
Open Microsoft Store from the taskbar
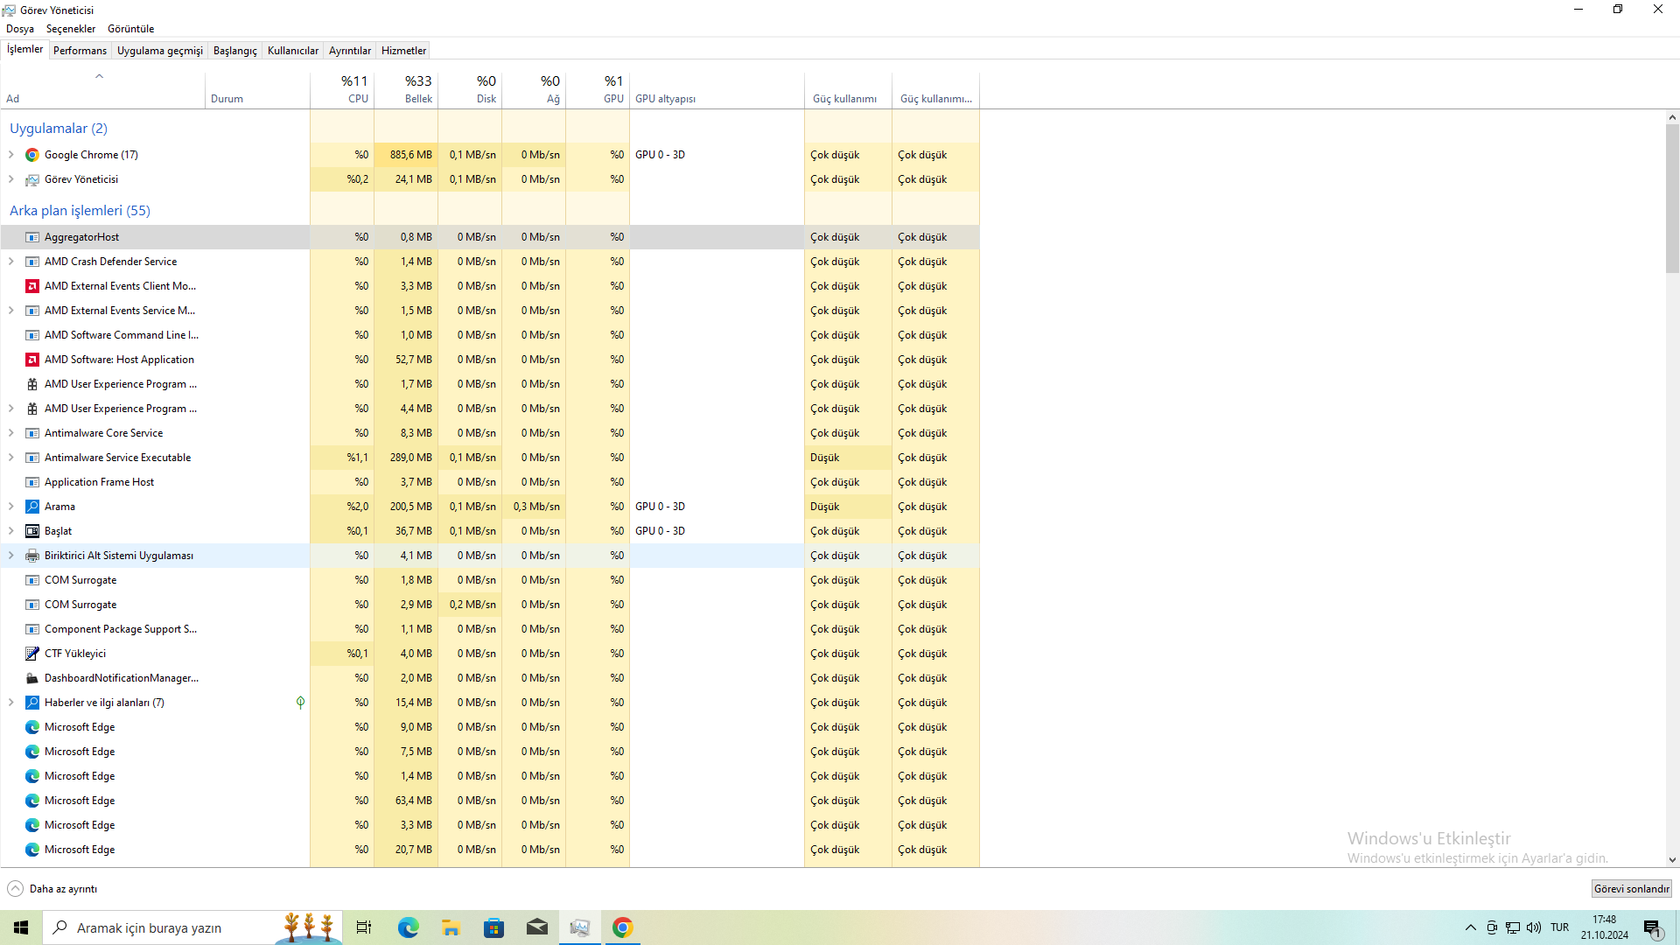tap(493, 927)
